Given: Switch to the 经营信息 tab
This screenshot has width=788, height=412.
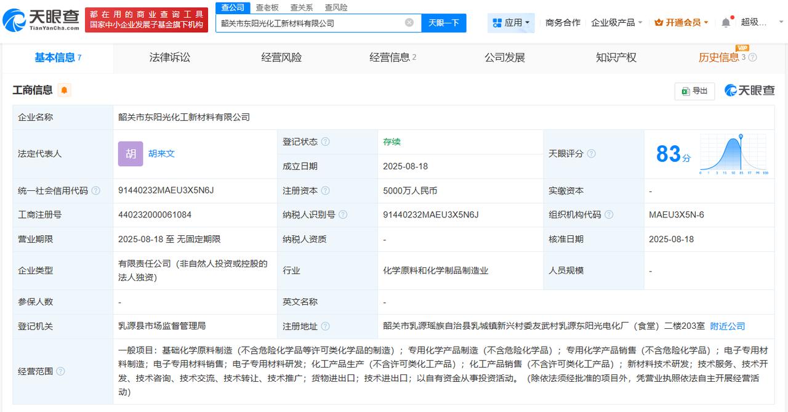Looking at the screenshot, I should click(x=393, y=57).
